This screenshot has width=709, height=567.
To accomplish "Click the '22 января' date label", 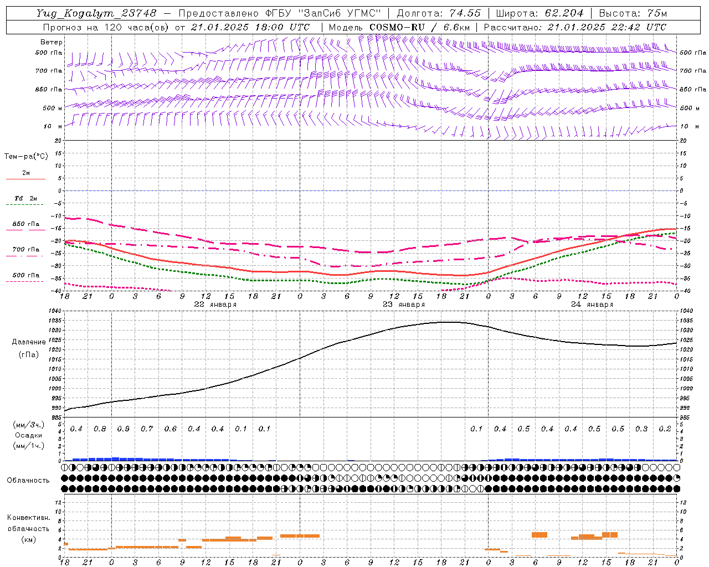I will tap(215, 305).
